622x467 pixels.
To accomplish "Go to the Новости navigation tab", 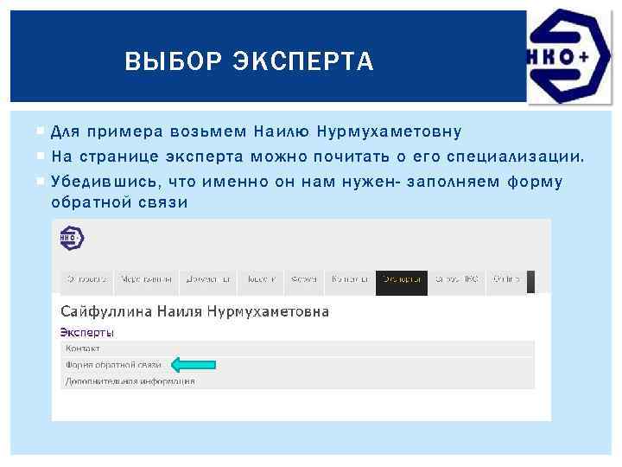I will 261,282.
